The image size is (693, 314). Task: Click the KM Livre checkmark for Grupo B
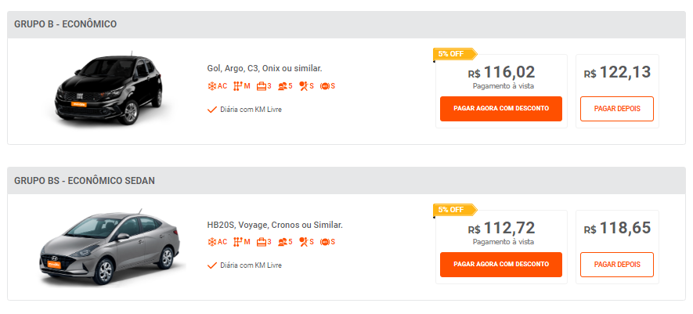(x=211, y=110)
